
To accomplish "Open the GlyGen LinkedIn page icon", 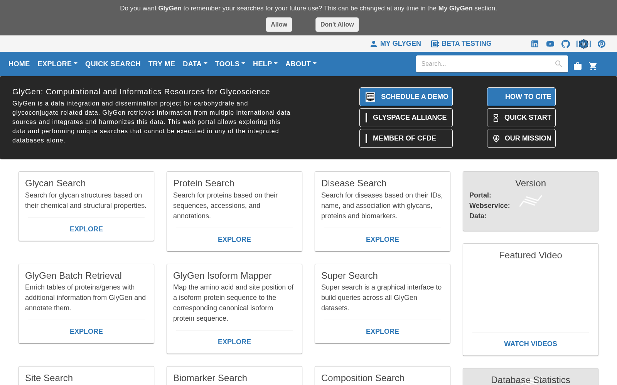I will [x=535, y=44].
